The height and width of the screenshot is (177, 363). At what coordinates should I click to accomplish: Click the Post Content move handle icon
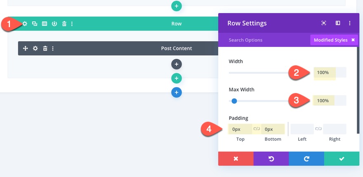25,49
